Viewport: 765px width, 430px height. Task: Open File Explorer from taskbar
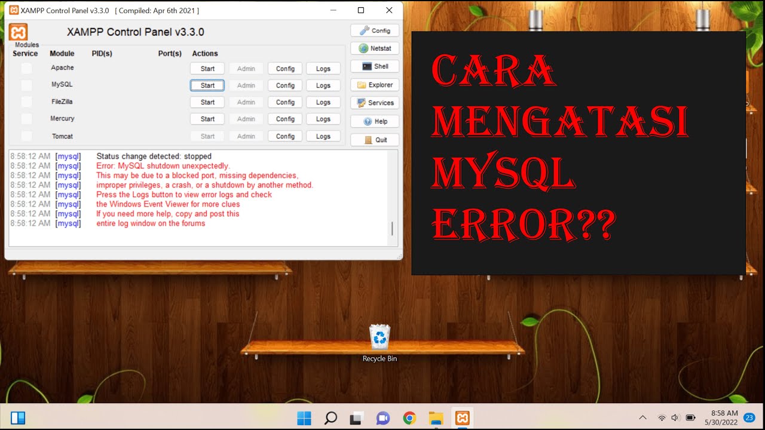[x=436, y=417]
